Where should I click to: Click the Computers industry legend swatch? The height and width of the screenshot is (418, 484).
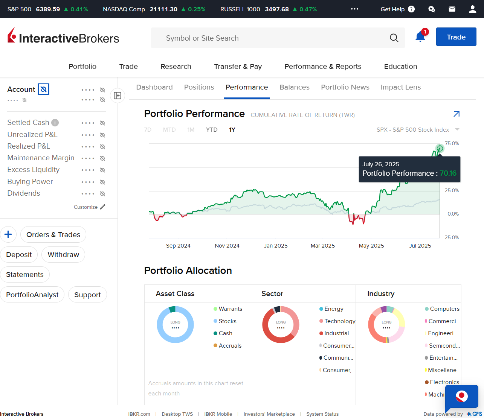click(x=427, y=309)
